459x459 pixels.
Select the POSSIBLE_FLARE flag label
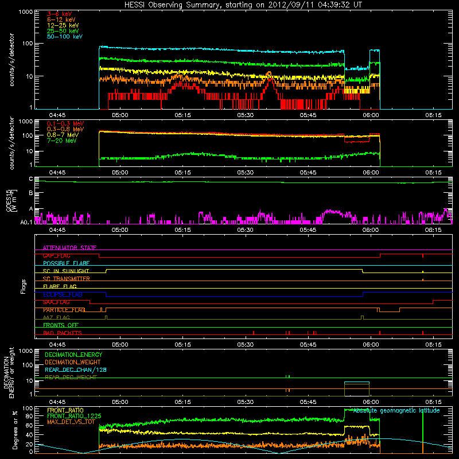click(66, 263)
